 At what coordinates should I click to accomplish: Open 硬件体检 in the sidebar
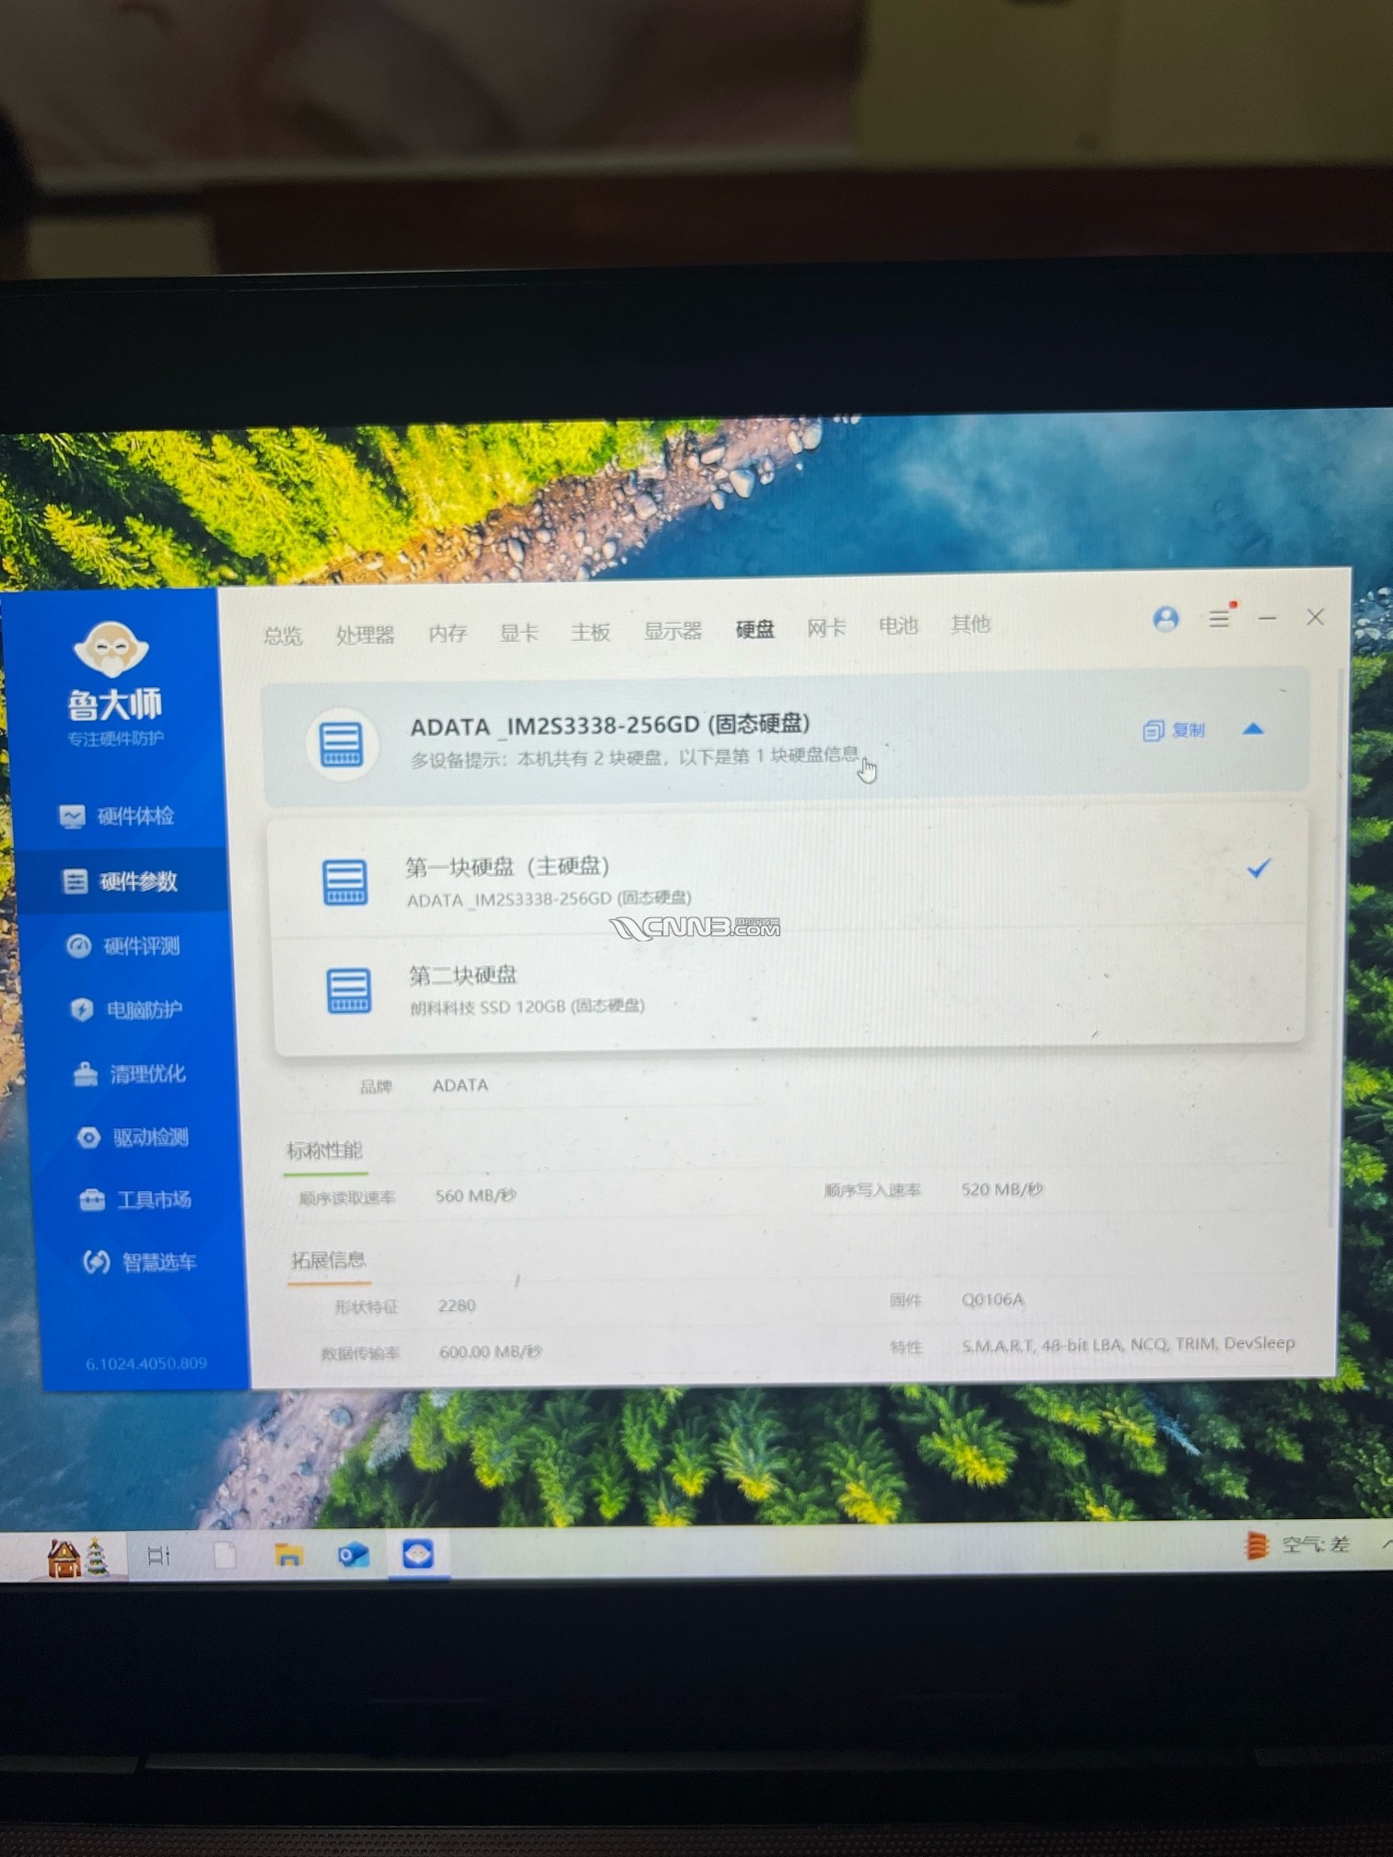pos(117,816)
